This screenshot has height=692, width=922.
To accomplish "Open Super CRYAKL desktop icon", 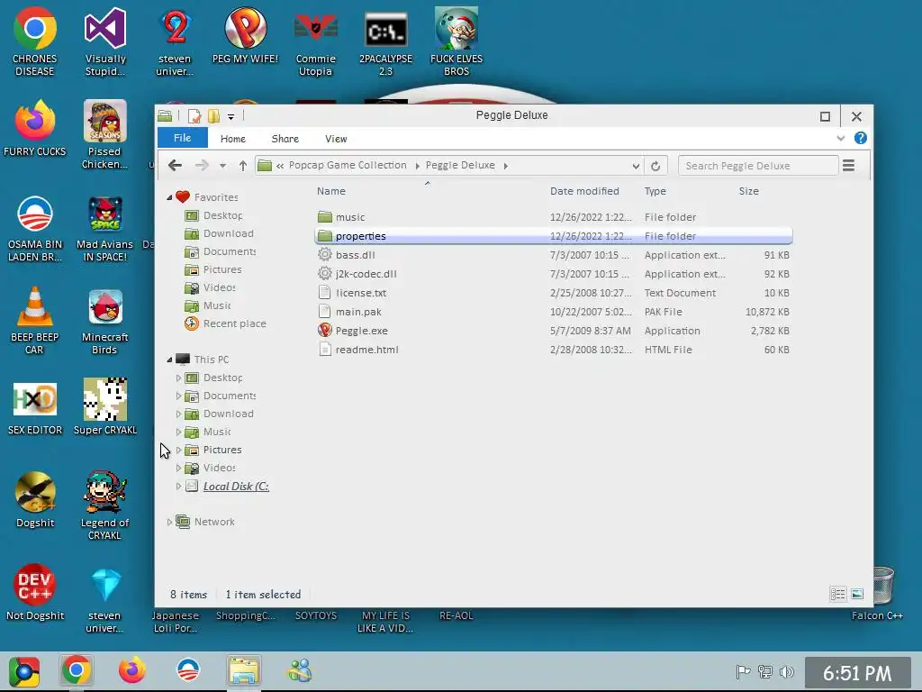I will click(x=104, y=407).
